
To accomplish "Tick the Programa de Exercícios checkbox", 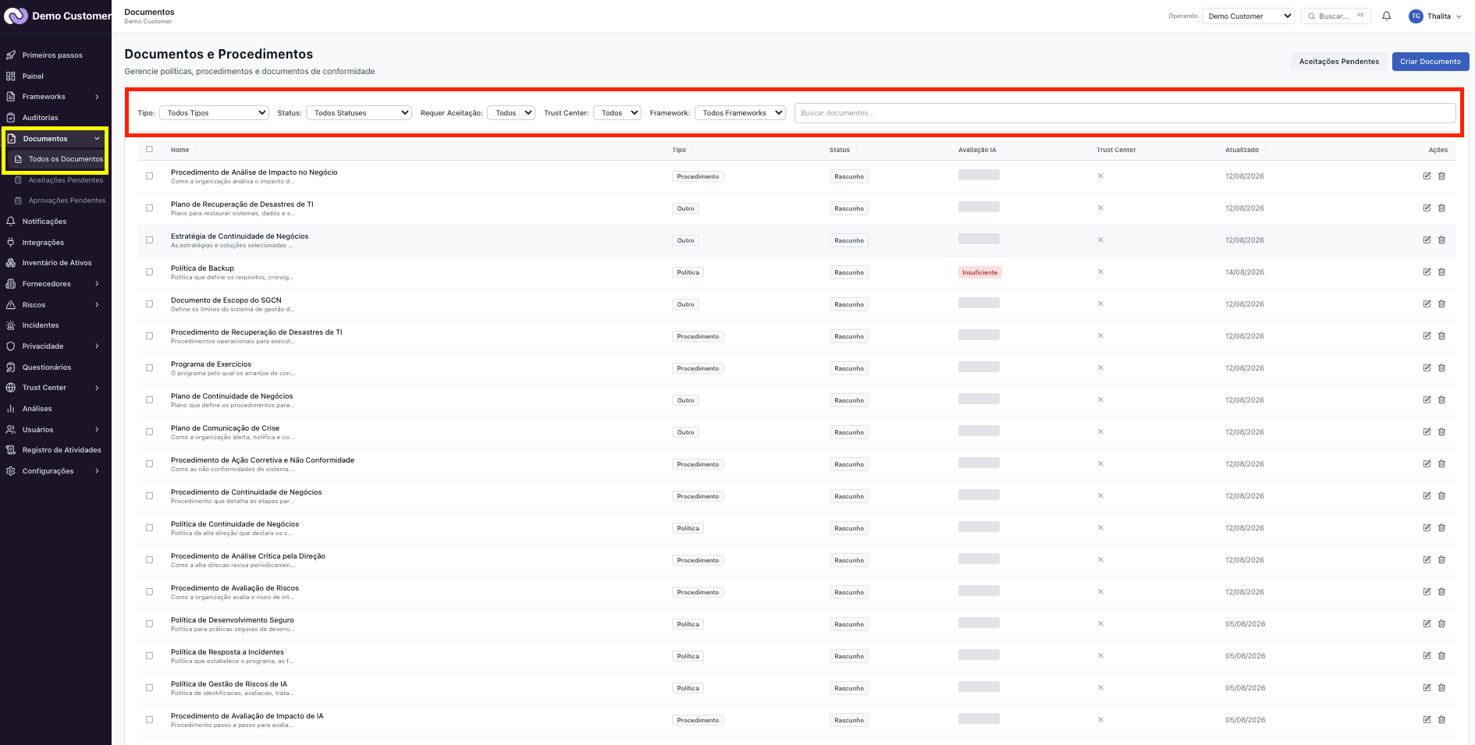I will 149,368.
